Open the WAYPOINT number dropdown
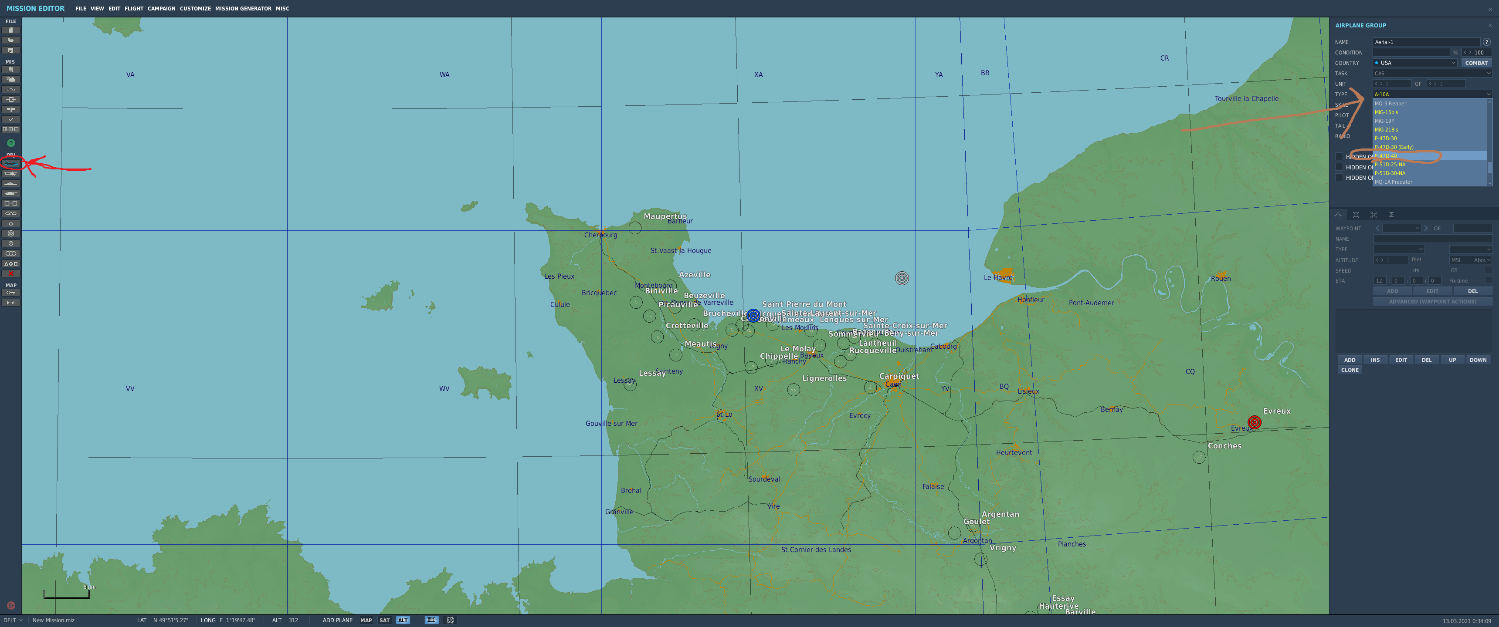Viewport: 1499px width, 627px height. point(1401,228)
